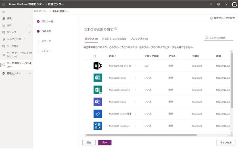Image resolution: width=238 pixels, height=149 pixels.
Task: Click the データ ゲートウェイ icon
Action: 4,55
